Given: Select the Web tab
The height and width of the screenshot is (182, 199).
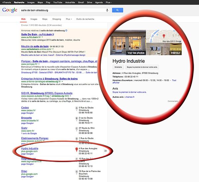Looking at the screenshot, I should (23, 19).
